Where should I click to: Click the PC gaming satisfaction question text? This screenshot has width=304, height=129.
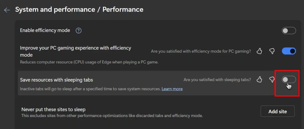pos(201,51)
